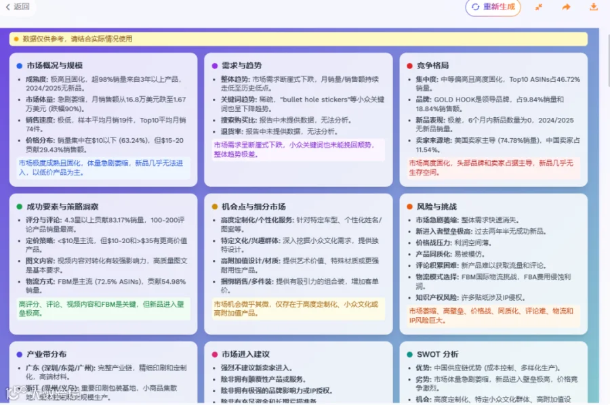Click the share arrow icon
This screenshot has height=405, width=610.
[566, 7]
